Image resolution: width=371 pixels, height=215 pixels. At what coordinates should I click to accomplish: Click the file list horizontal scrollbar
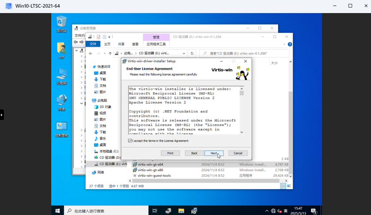point(206,181)
